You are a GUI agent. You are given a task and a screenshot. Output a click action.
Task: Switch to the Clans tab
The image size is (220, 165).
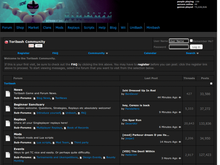click(47, 28)
